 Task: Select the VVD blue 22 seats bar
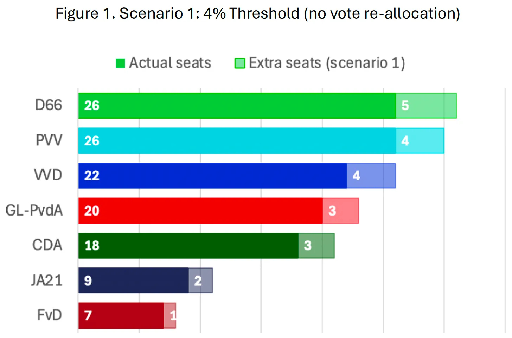[x=212, y=175]
